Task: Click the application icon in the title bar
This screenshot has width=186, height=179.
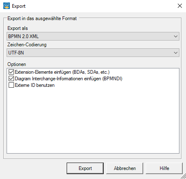Action: point(7,6)
